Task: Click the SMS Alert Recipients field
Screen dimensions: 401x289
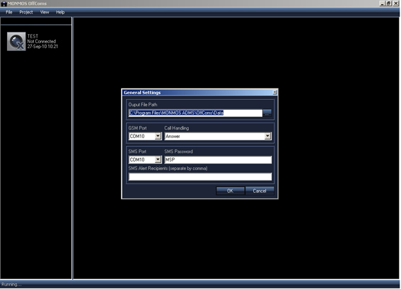Action: coord(200,176)
